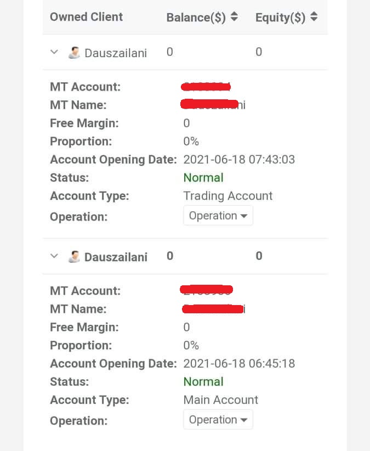Collapse the first Dauszailani row chevron
370x451 pixels.
[x=54, y=52]
